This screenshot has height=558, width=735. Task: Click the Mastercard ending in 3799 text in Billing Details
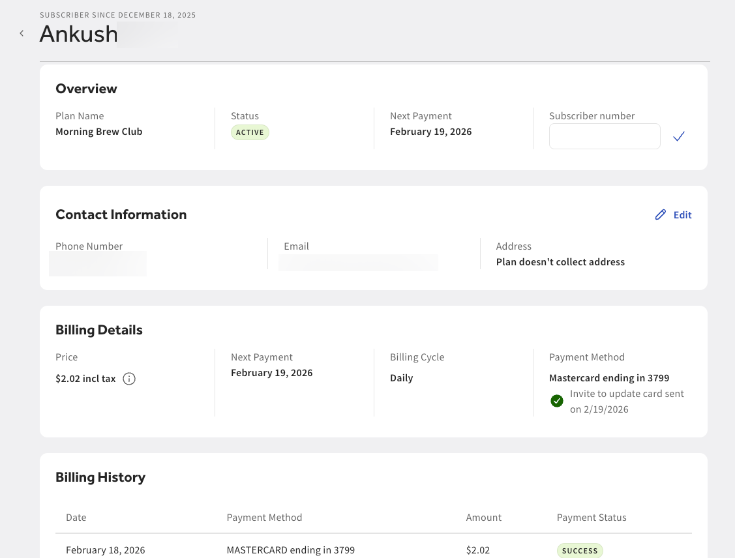(608, 378)
